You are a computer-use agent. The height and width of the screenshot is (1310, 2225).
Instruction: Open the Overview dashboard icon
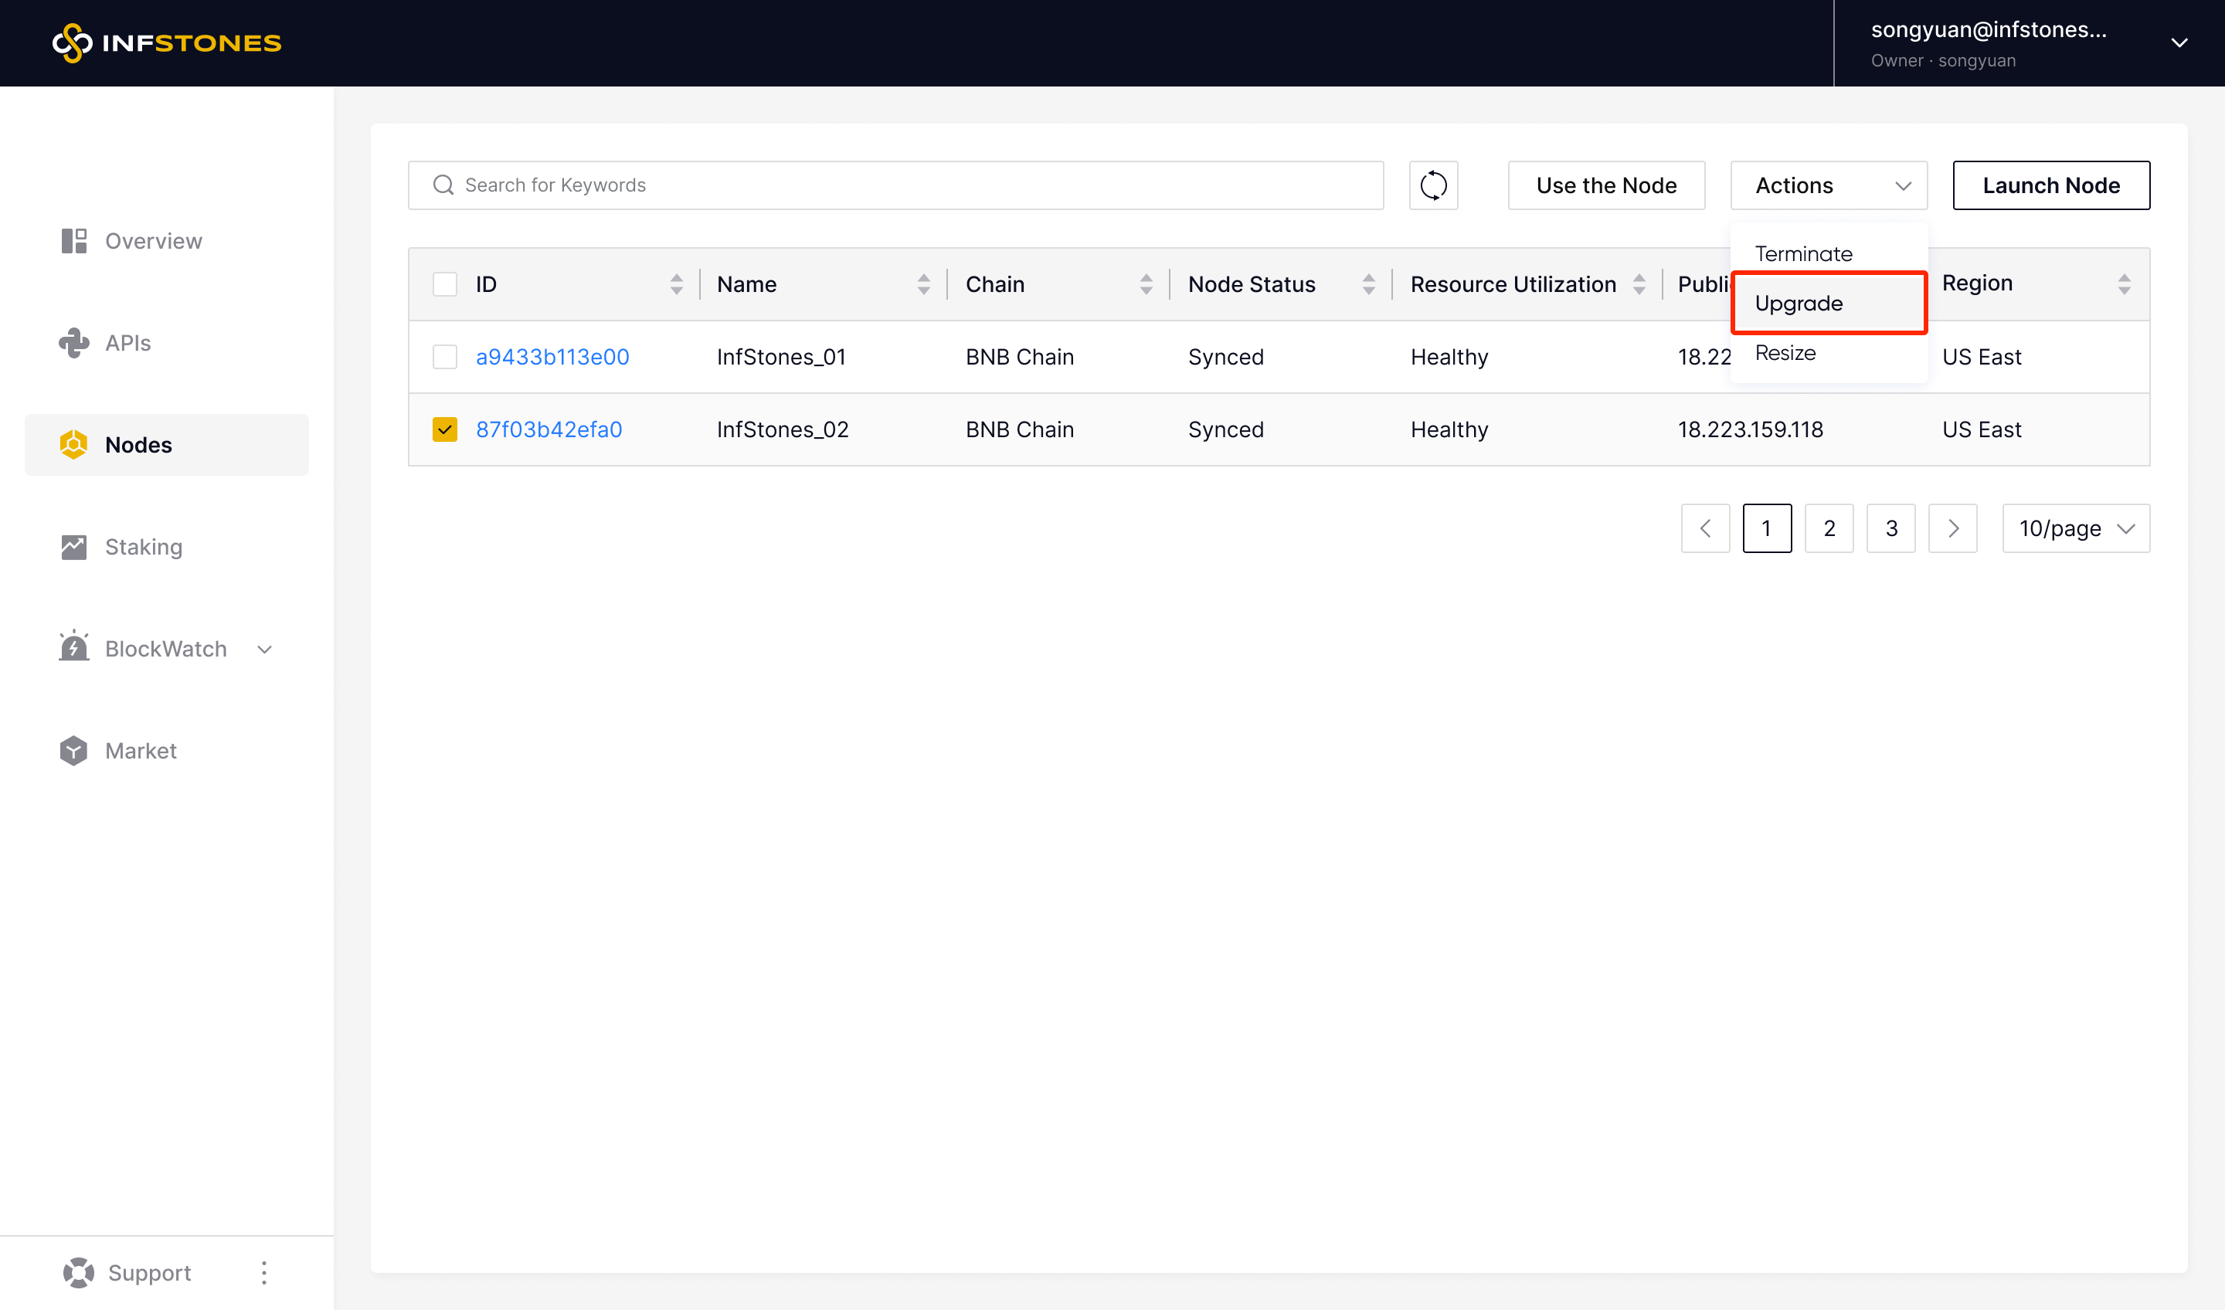pyautogui.click(x=74, y=241)
